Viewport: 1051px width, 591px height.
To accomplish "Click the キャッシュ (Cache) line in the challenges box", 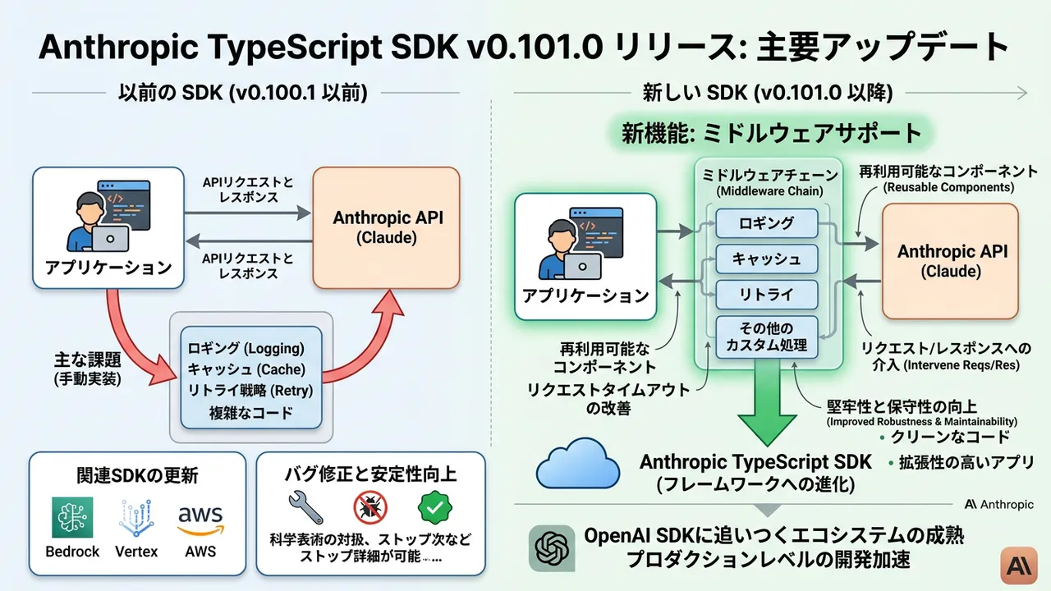I will click(x=246, y=369).
